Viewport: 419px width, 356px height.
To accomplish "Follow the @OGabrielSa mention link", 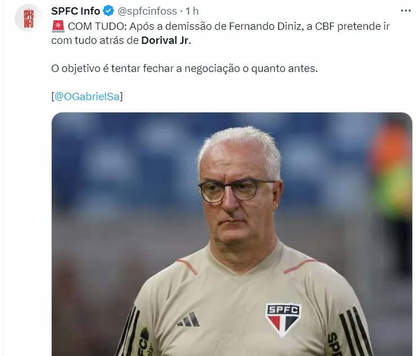I will [87, 96].
